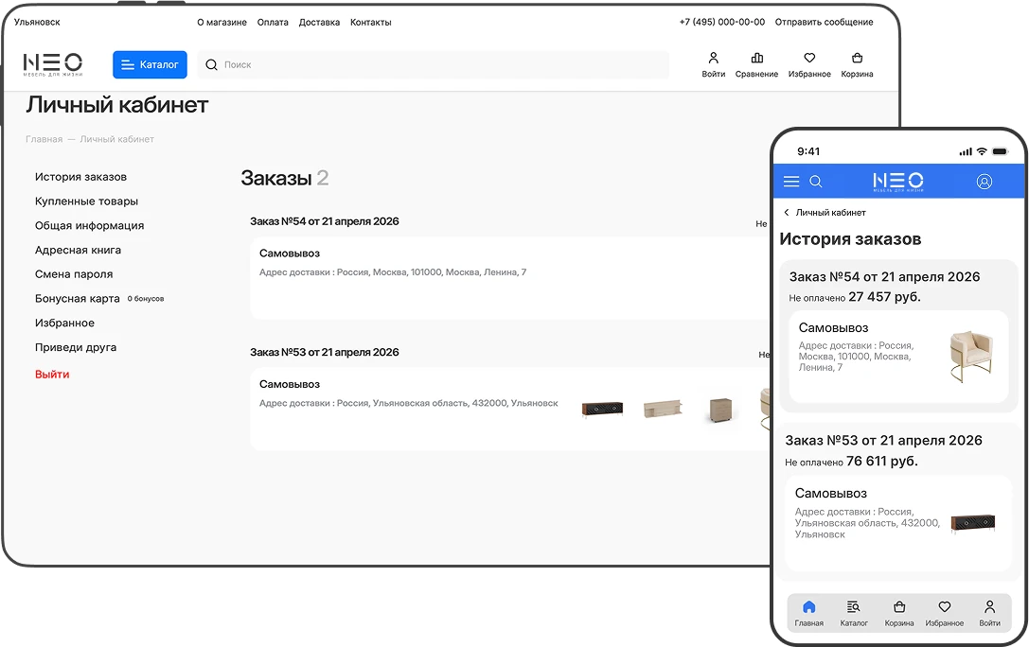Tap the mobile search magnifier icon

coord(816,182)
